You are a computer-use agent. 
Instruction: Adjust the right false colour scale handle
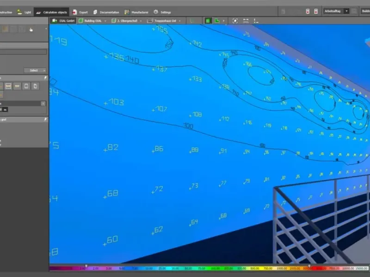[x=309, y=266]
